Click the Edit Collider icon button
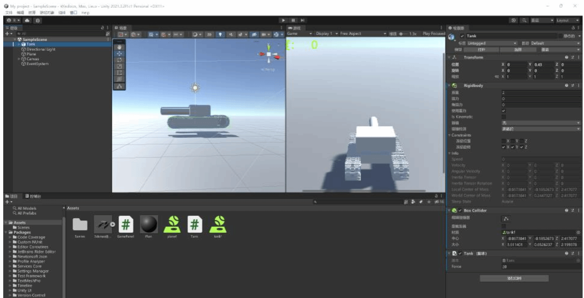Image resolution: width=584 pixels, height=298 pixels. pyautogui.click(x=506, y=219)
